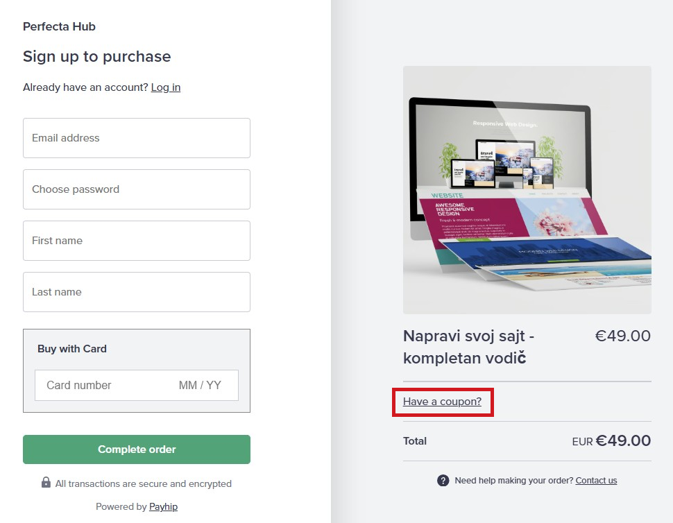Click the Perfecta Hub store name
673x523 pixels.
pyautogui.click(x=59, y=27)
